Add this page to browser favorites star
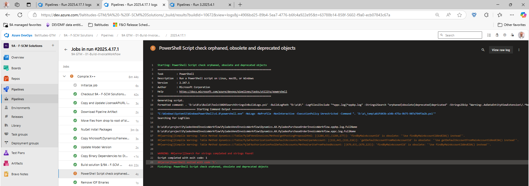The image size is (529, 186). (x=459, y=15)
